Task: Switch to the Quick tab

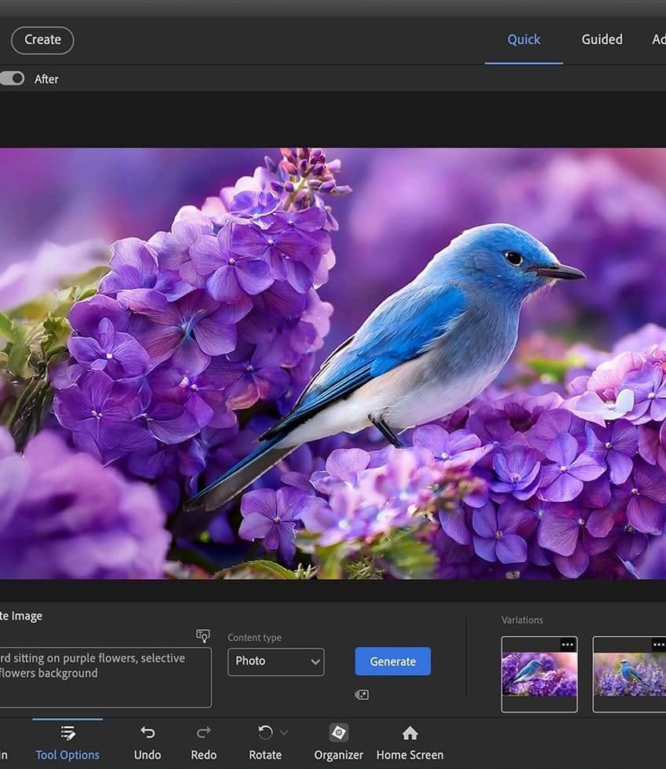Action: pyautogui.click(x=523, y=39)
